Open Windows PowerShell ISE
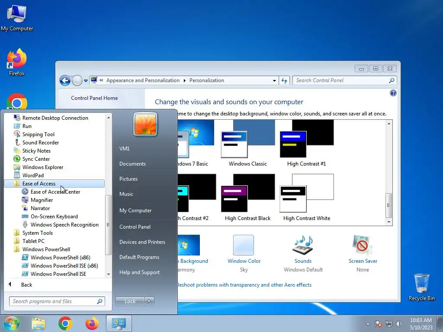The height and width of the screenshot is (332, 443). (54, 274)
